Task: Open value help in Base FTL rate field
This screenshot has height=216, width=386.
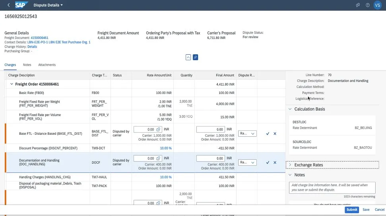Action: [158, 130]
